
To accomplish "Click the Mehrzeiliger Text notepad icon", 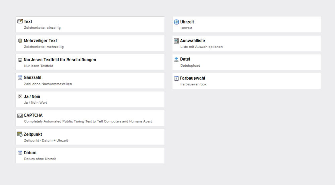I will point(20,41).
